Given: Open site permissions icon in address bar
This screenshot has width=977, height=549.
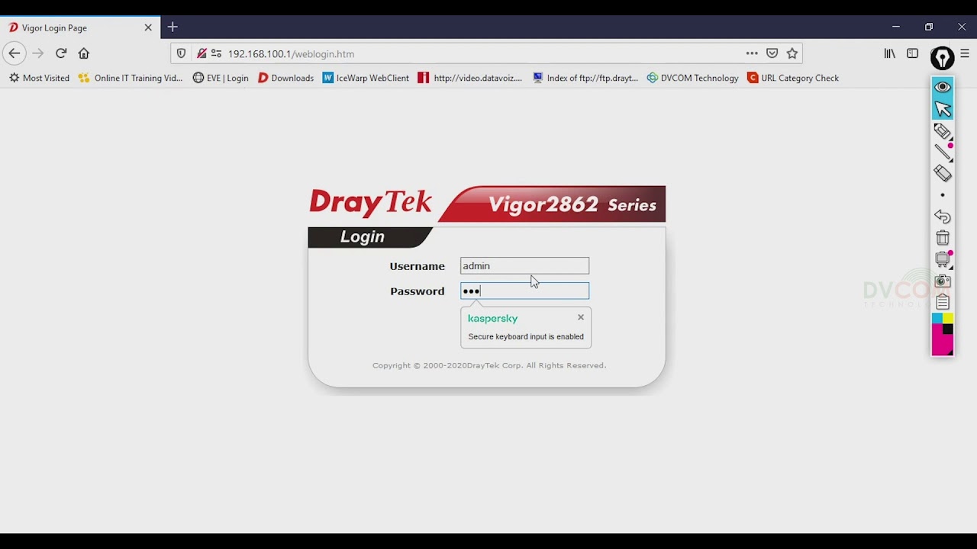Looking at the screenshot, I should coord(216,53).
